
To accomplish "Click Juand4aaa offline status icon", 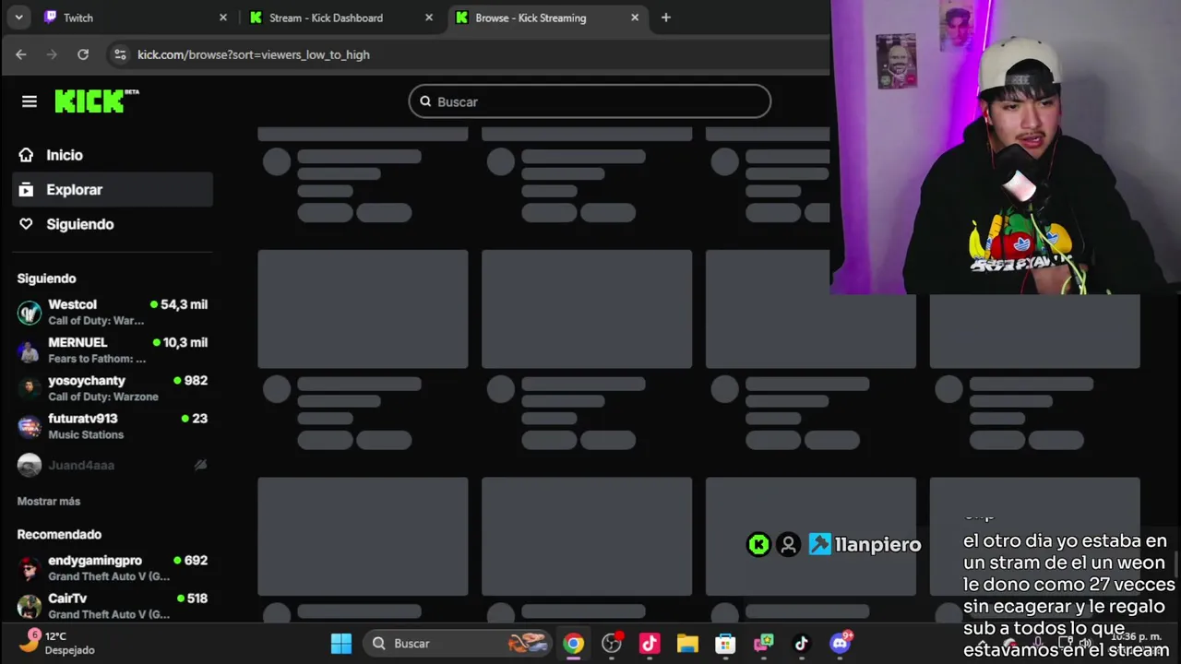I will (x=200, y=465).
